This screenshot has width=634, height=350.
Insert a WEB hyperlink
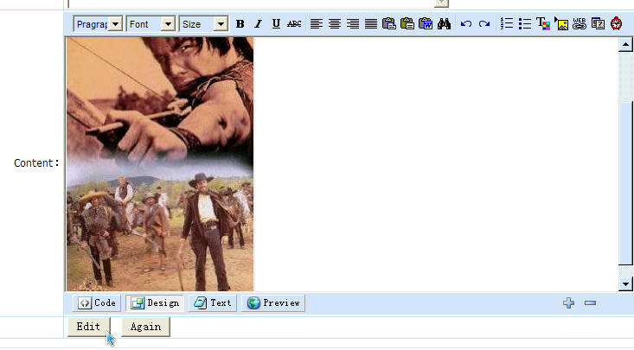click(580, 23)
